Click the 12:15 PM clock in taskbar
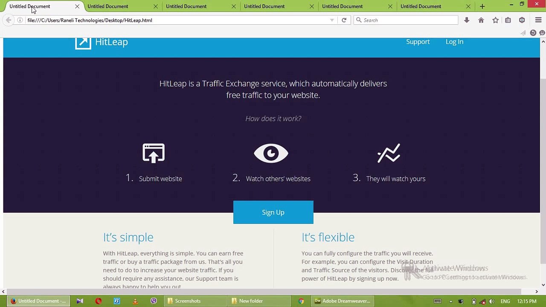546x307 pixels. (x=527, y=301)
